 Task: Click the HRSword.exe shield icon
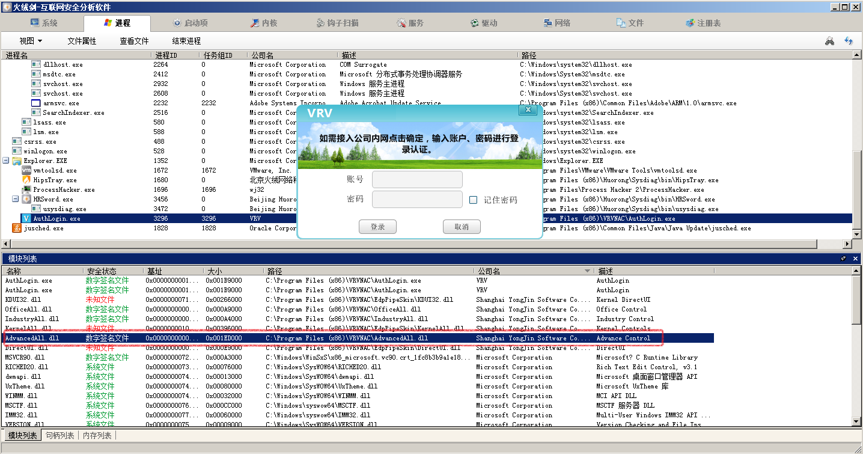coord(26,199)
